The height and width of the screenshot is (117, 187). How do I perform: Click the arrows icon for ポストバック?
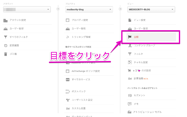(x=68, y=91)
